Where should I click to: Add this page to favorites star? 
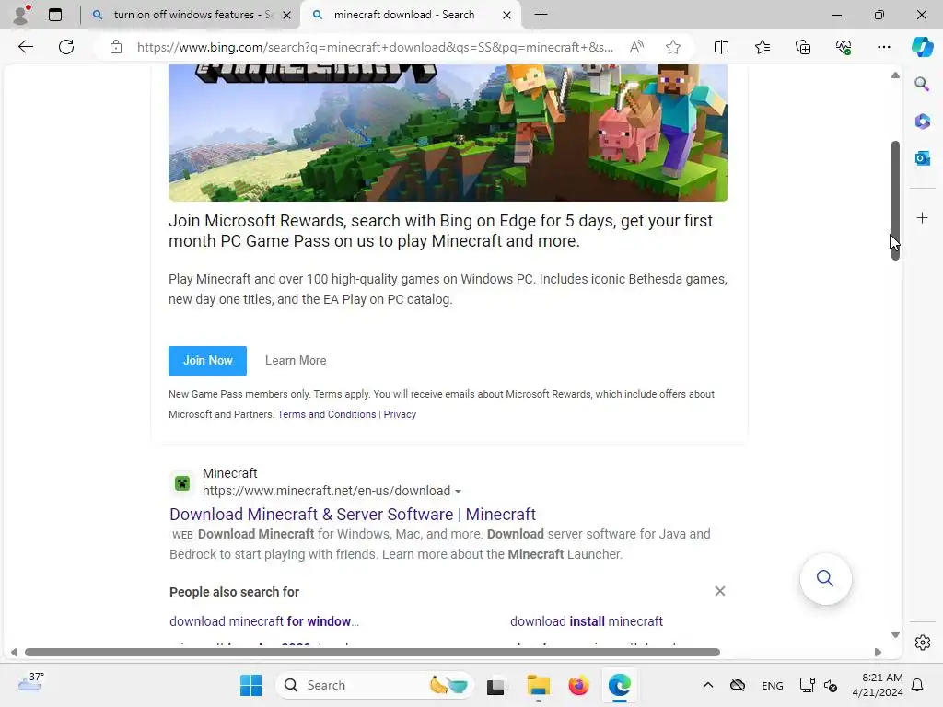click(x=673, y=47)
